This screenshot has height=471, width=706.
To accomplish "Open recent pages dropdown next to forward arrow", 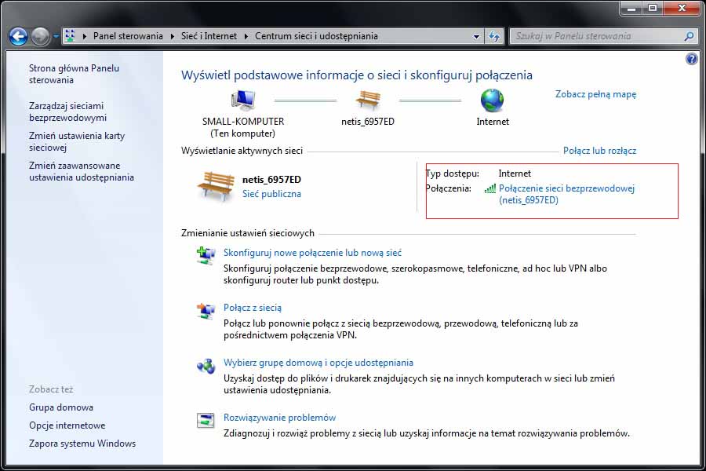I will 56,37.
